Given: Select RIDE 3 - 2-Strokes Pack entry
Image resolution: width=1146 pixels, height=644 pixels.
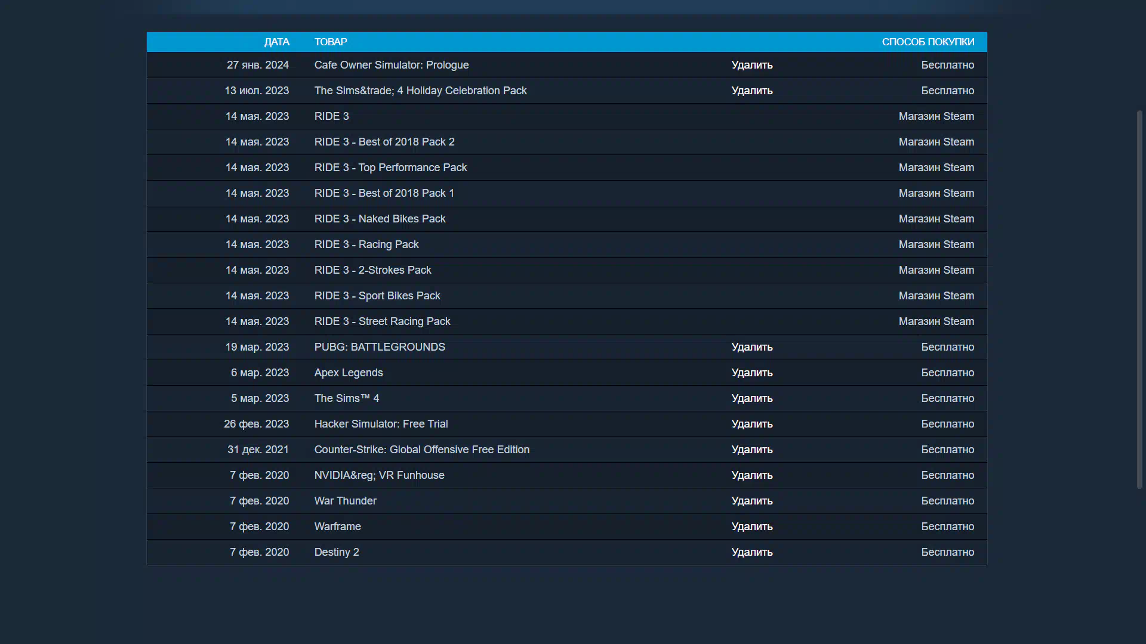Looking at the screenshot, I should [373, 270].
